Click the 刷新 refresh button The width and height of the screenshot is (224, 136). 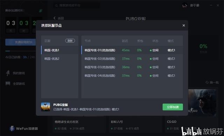point(70,41)
